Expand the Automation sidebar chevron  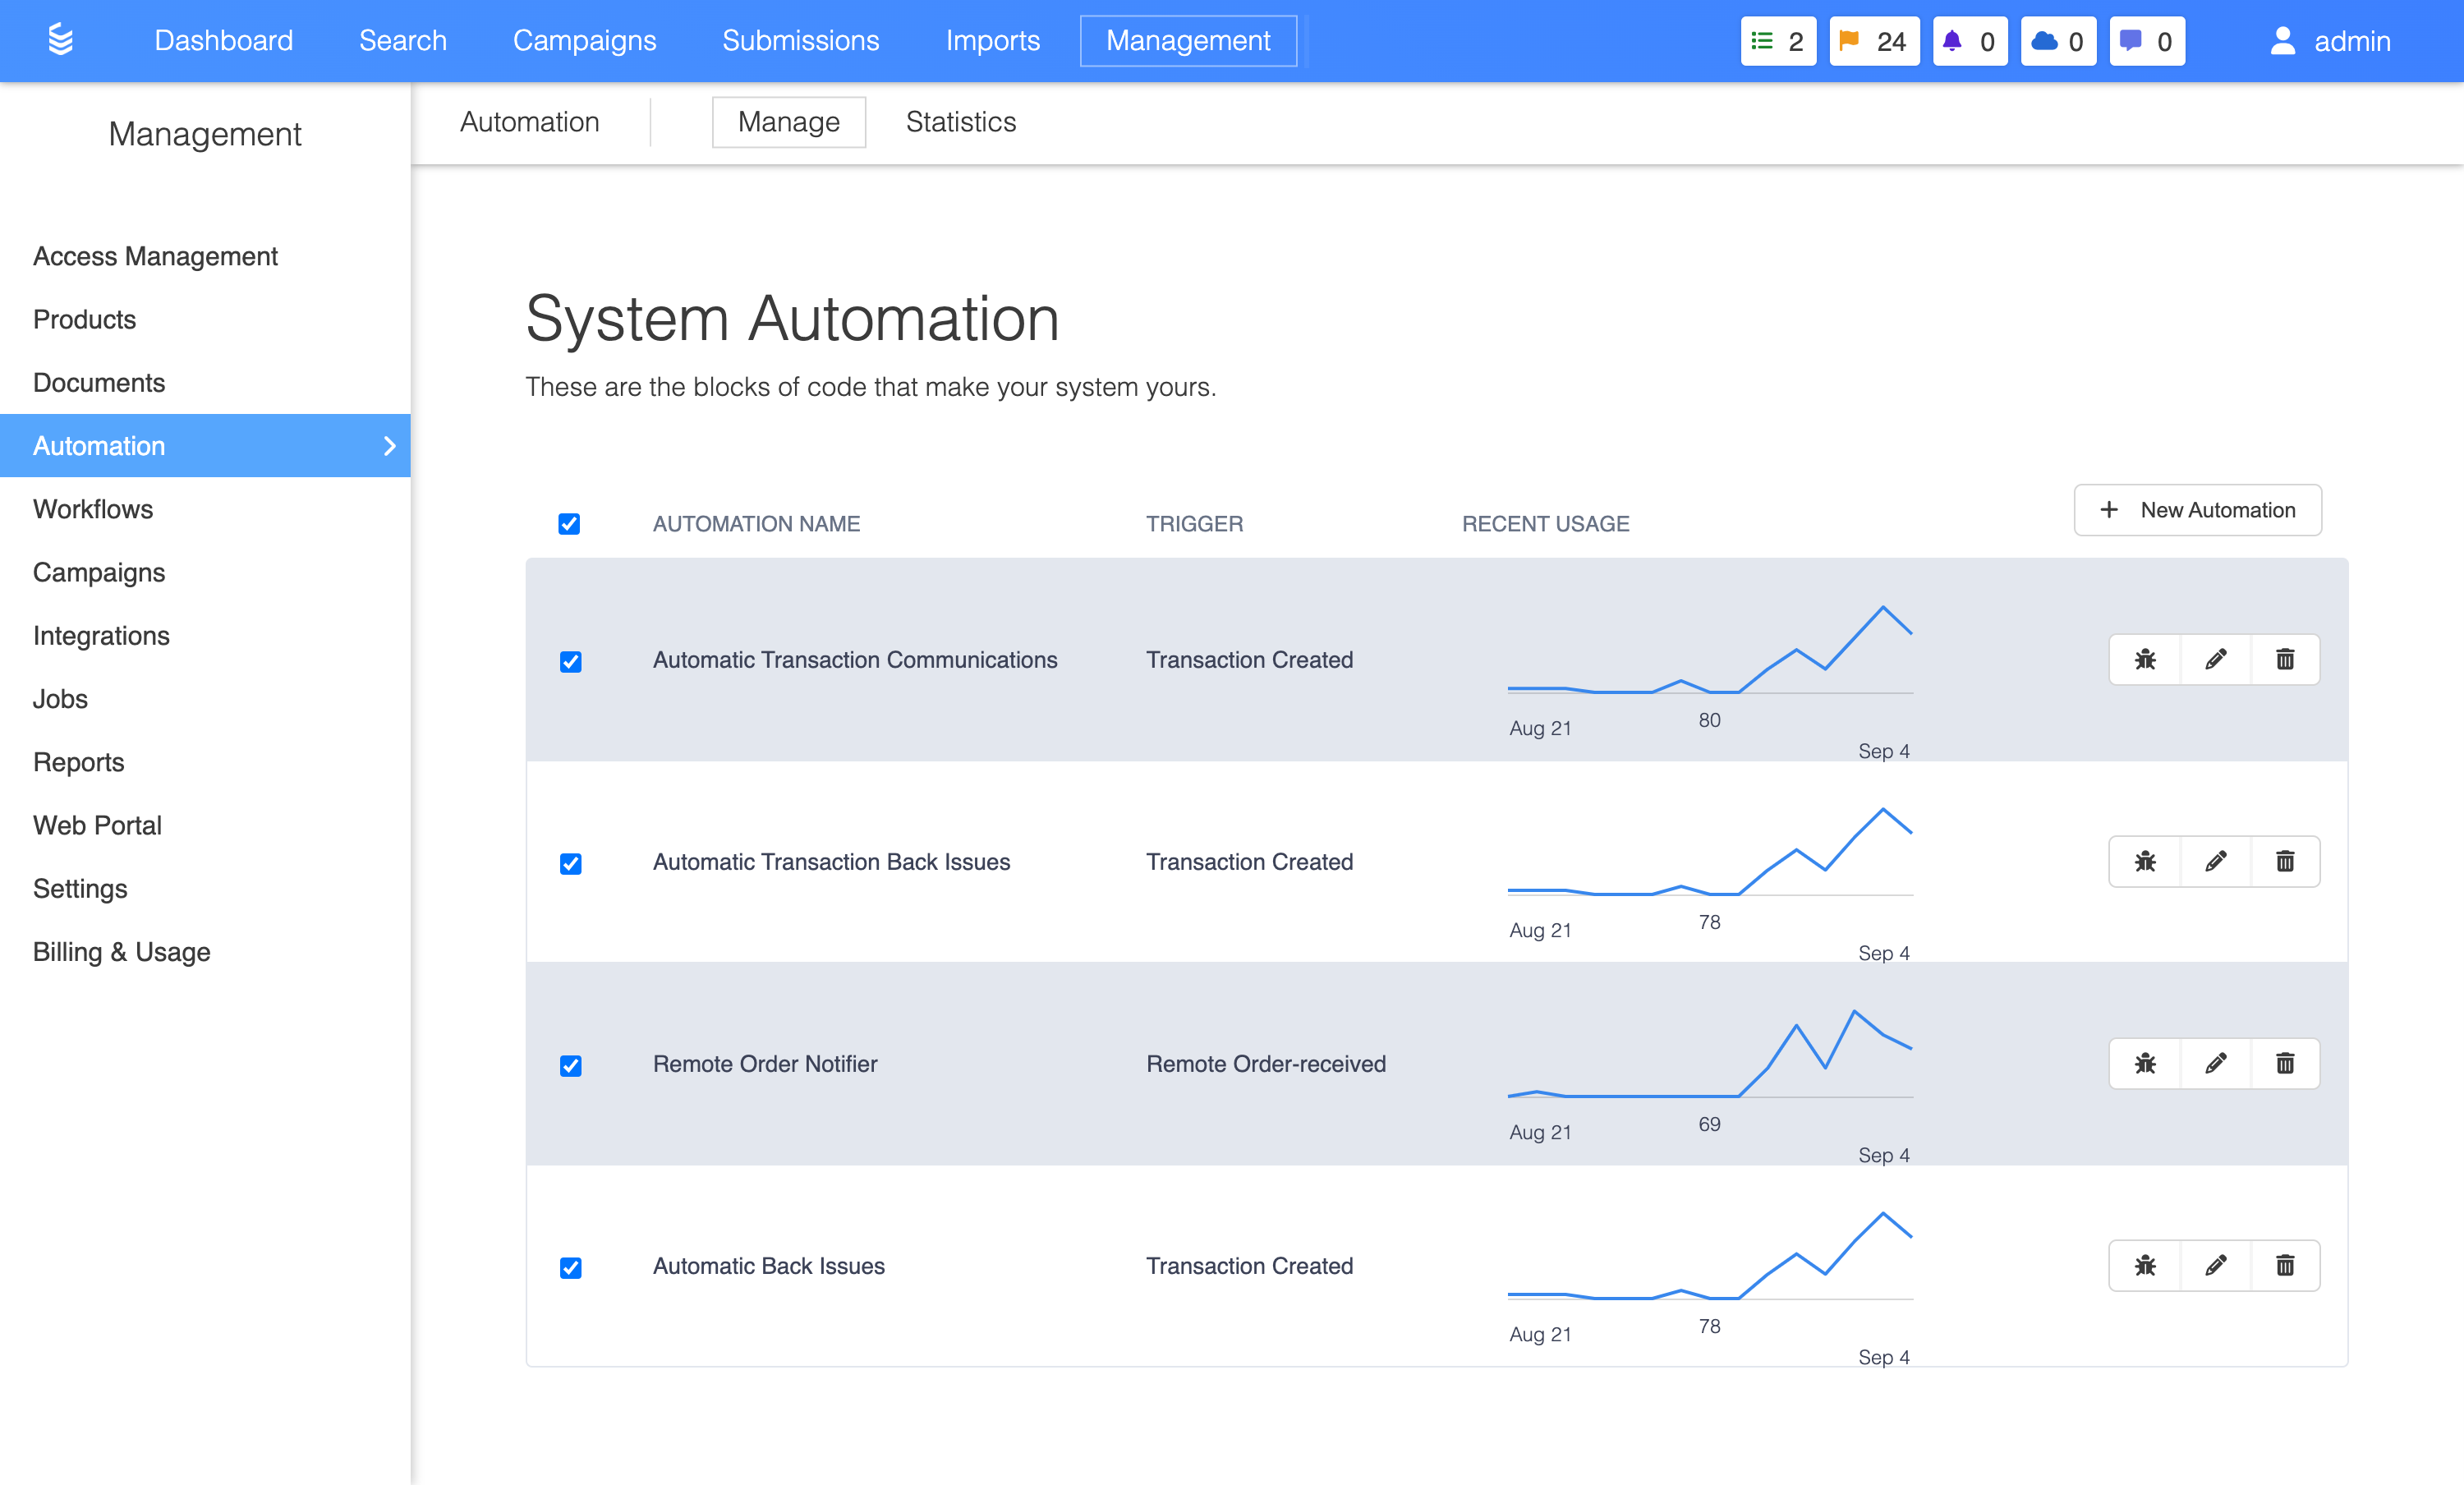390,446
